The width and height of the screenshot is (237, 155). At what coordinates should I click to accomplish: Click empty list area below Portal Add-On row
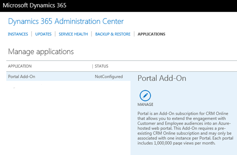click(68, 118)
